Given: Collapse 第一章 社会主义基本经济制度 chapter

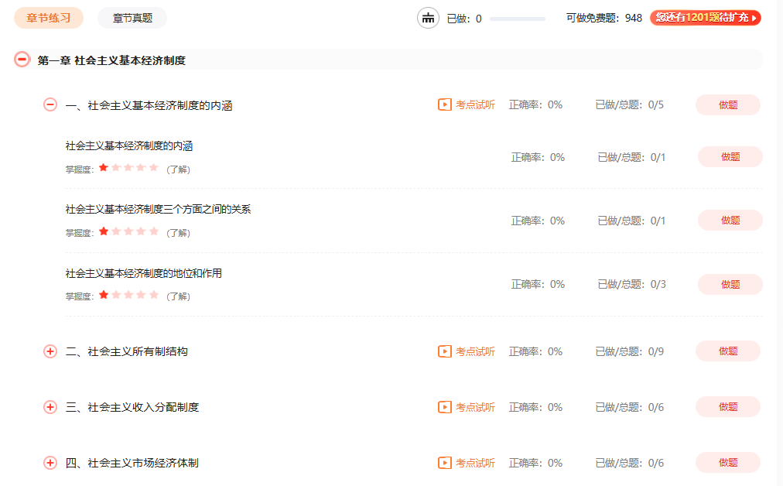Looking at the screenshot, I should [22, 60].
